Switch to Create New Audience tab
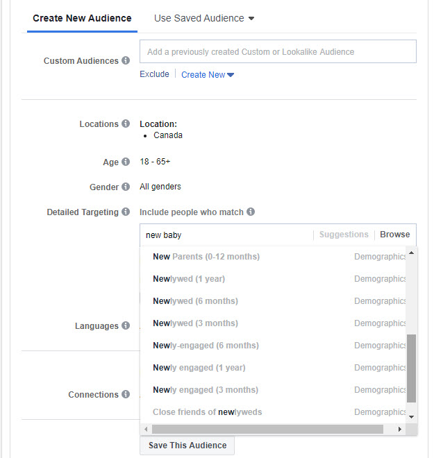The height and width of the screenshot is (458, 434). [x=82, y=18]
